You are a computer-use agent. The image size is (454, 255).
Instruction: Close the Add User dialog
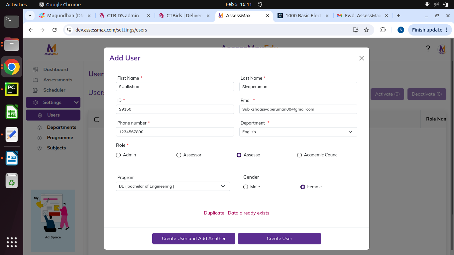pyautogui.click(x=362, y=58)
